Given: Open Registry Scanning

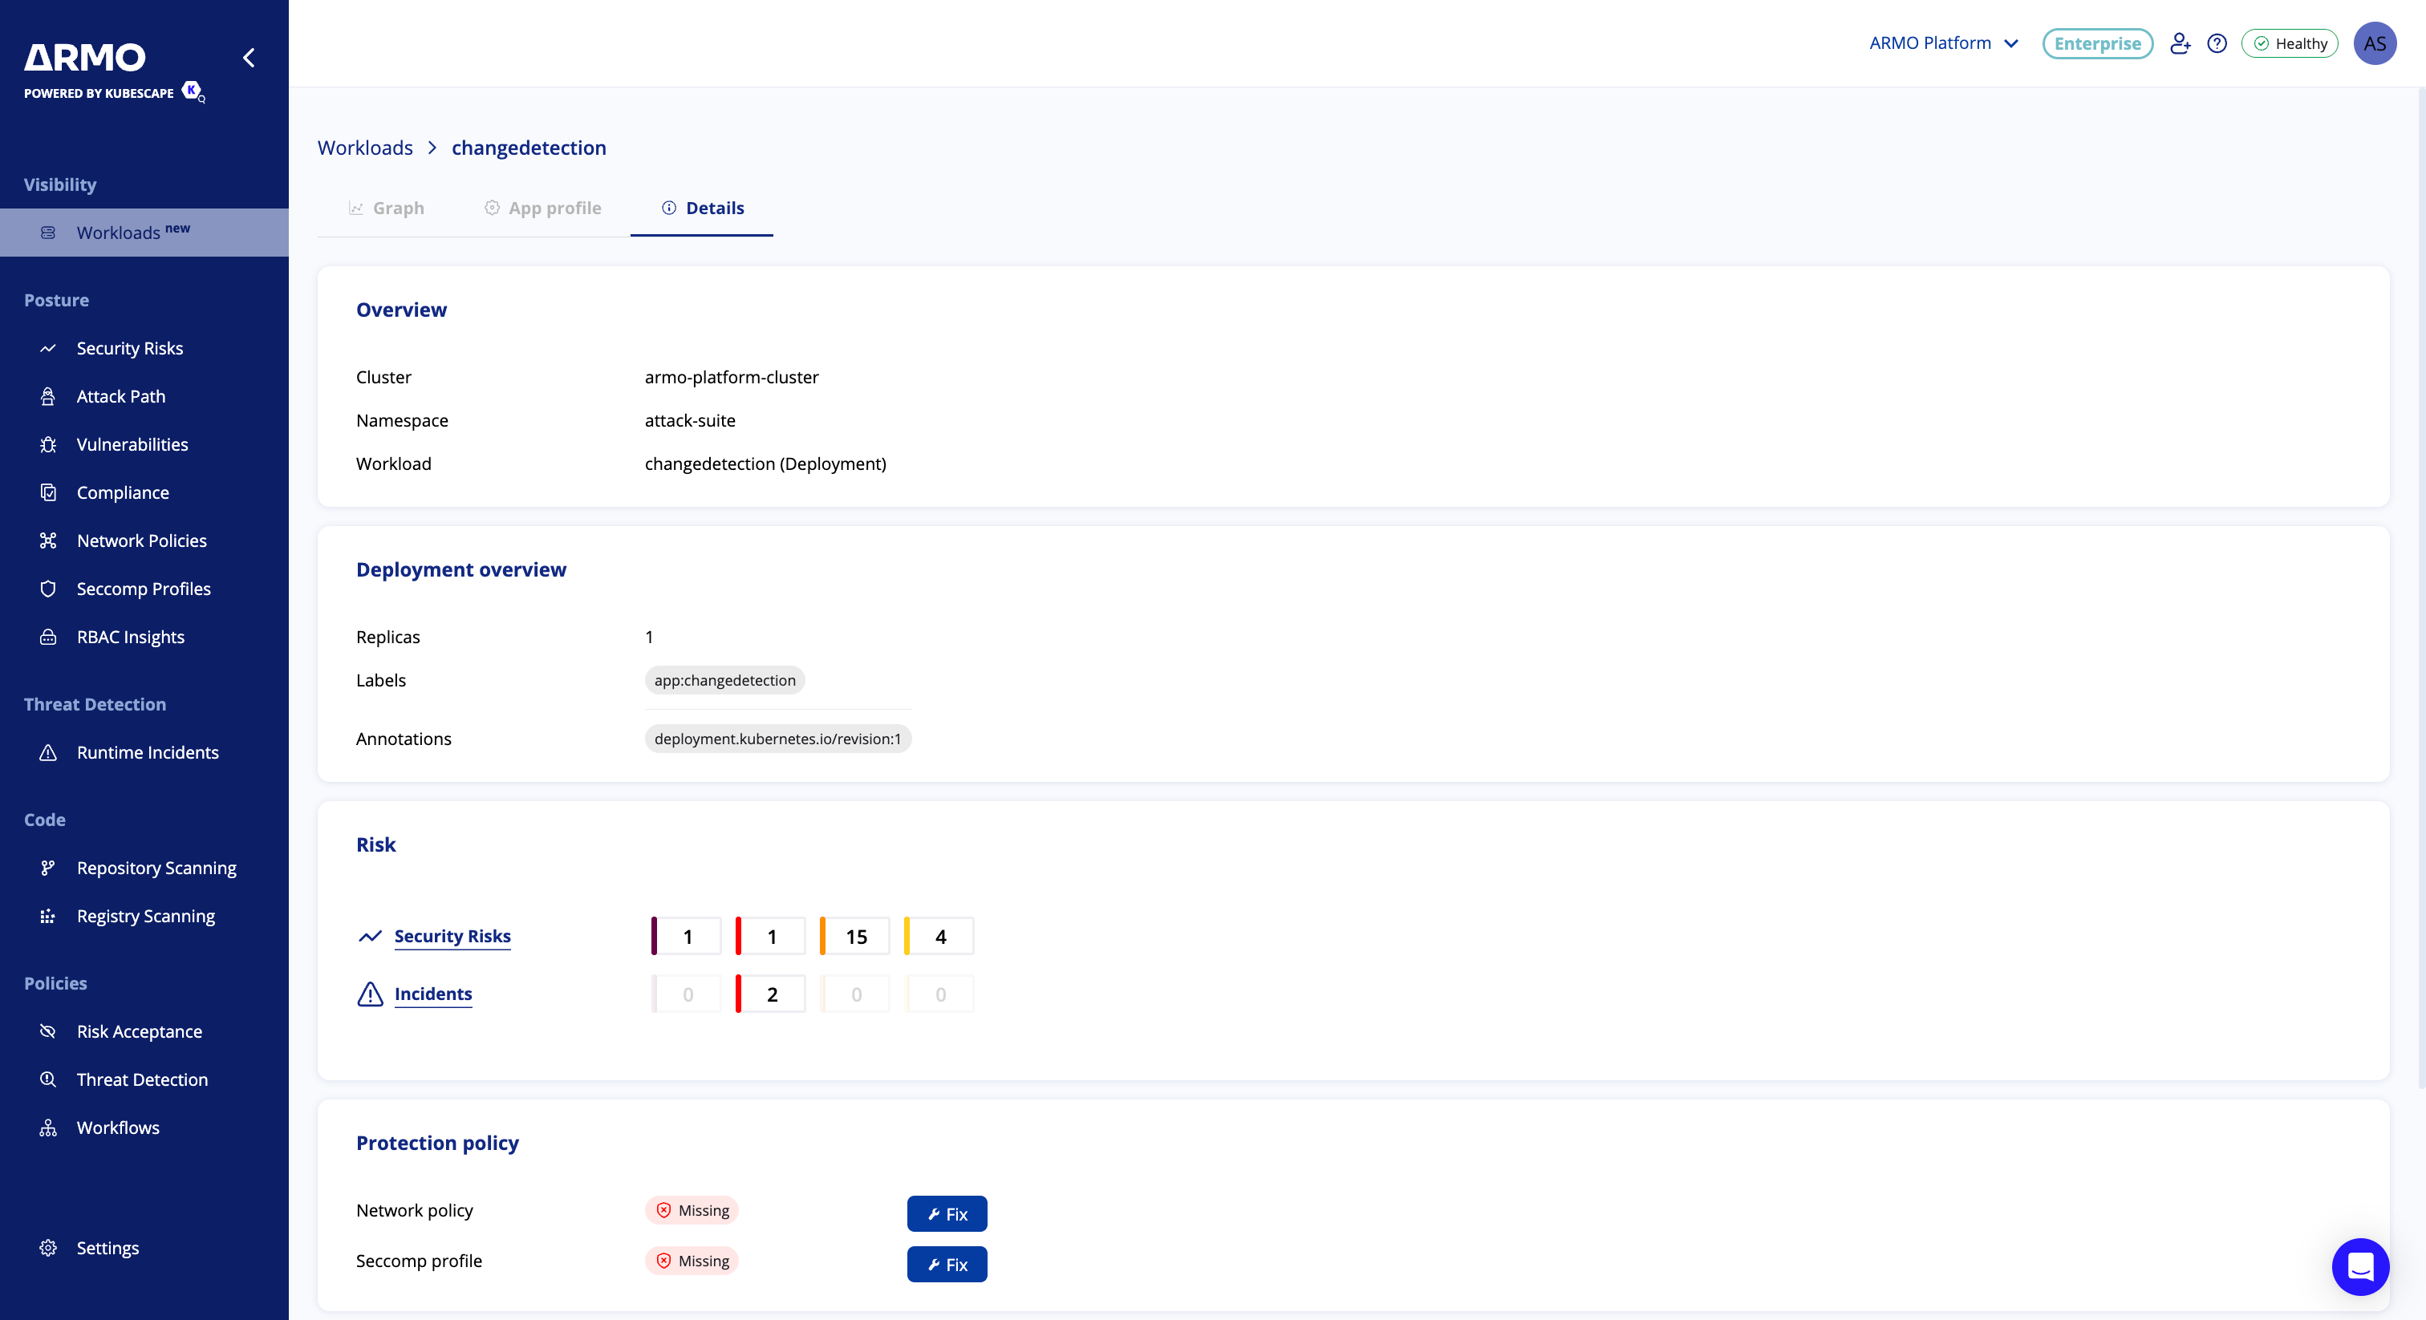Looking at the screenshot, I should click(x=145, y=916).
